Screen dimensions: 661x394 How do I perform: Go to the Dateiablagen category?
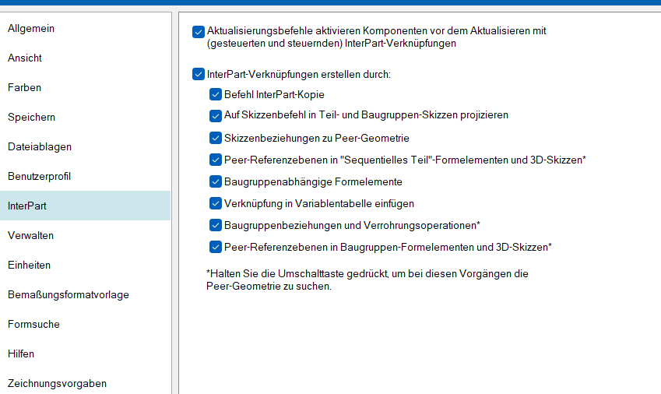(x=85, y=146)
